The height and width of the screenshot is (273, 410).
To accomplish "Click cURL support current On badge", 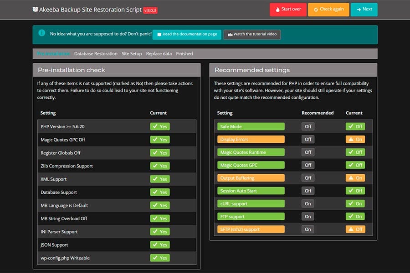I will [355, 203].
